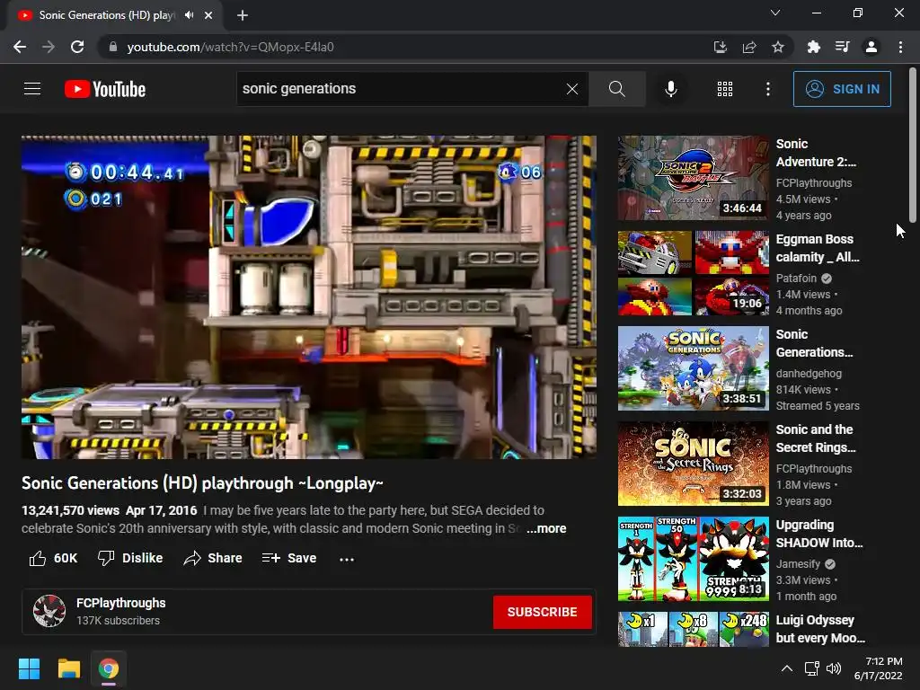This screenshot has width=920, height=690.
Task: Open Sonic Adventure 2 Battle thumbnail
Action: pos(693,178)
